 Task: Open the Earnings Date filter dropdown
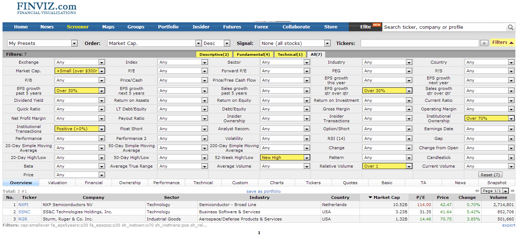(x=489, y=129)
